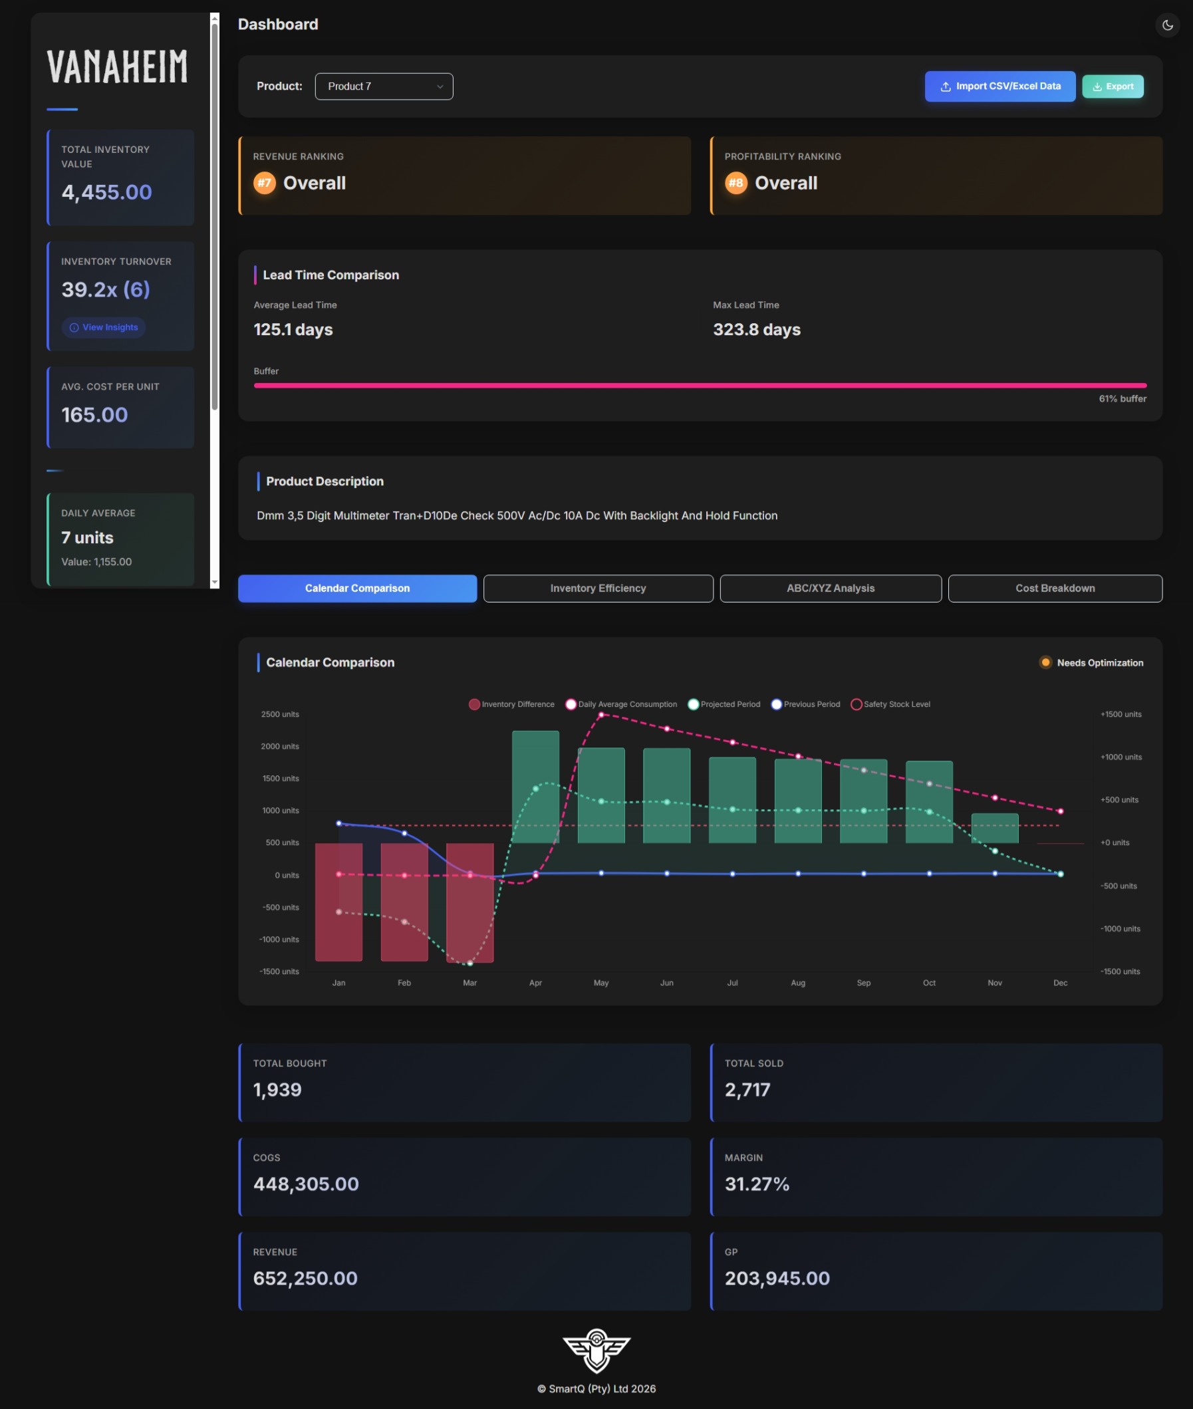The image size is (1193, 1409).
Task: Toggle Projected Period legend series
Action: 724,705
